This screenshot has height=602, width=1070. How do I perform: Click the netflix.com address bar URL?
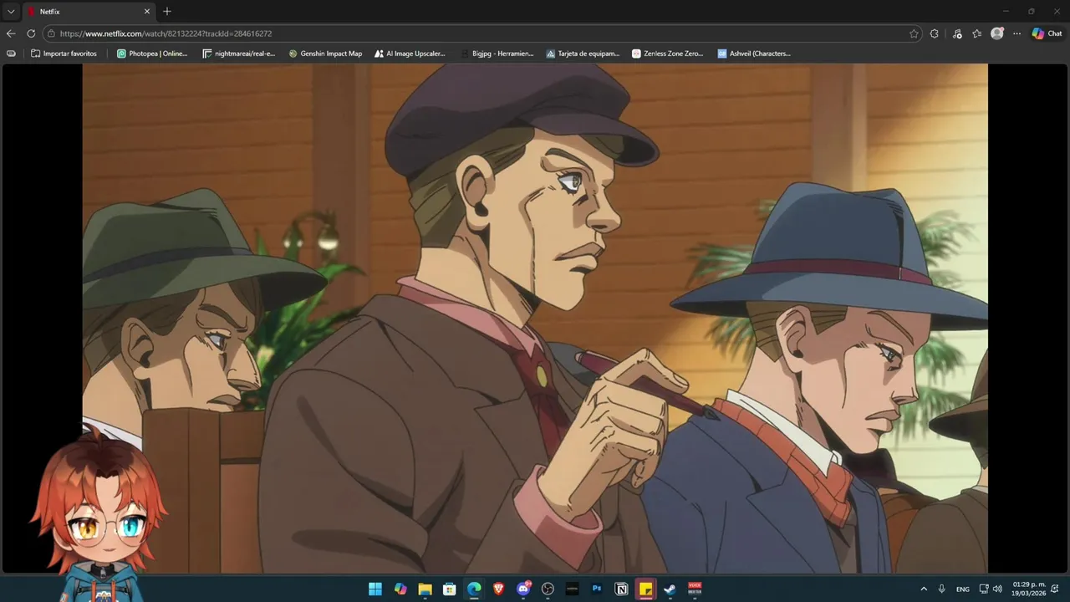tap(166, 33)
